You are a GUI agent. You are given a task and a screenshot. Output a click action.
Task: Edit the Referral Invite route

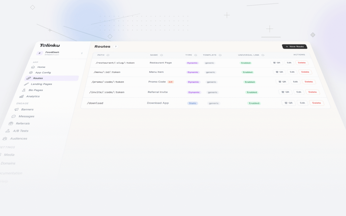point(298,92)
